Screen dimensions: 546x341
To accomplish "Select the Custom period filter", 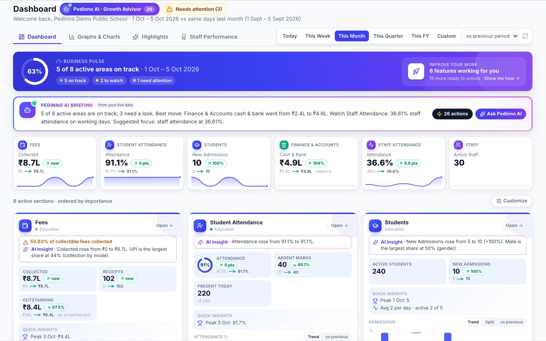I will [446, 36].
